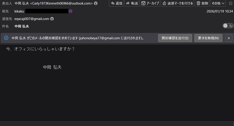Expand the その他 dropdown menu

(218, 3)
